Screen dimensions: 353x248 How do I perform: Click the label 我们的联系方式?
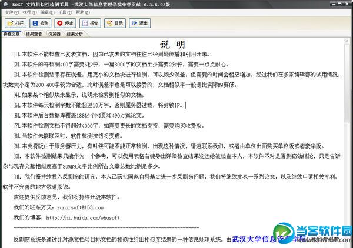(x=34, y=207)
